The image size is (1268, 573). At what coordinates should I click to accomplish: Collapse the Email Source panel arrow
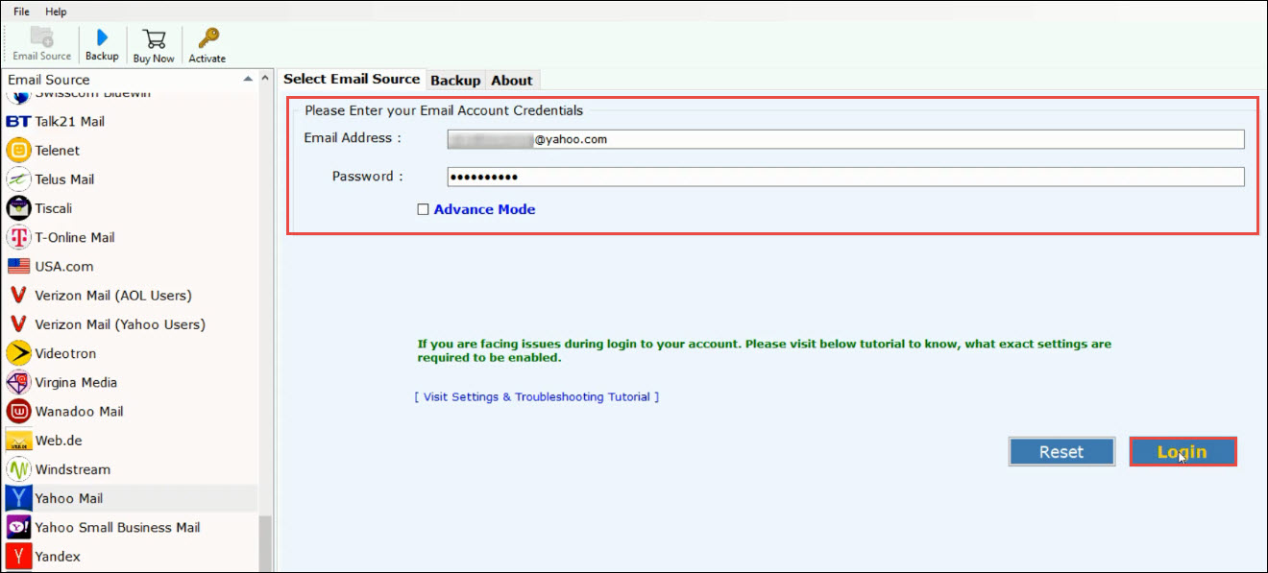point(249,80)
